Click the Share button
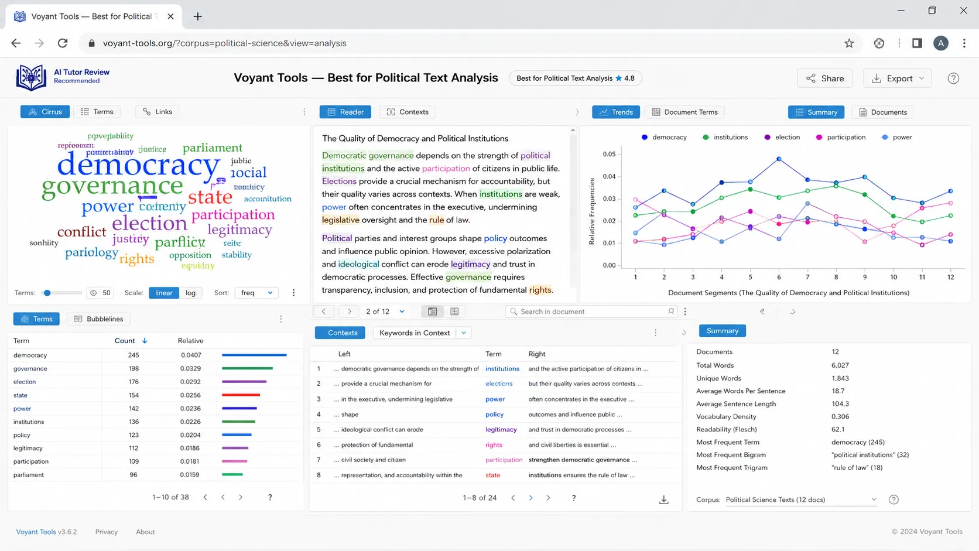 tap(824, 78)
